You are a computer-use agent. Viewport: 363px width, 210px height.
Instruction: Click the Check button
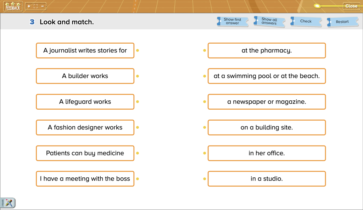(306, 22)
